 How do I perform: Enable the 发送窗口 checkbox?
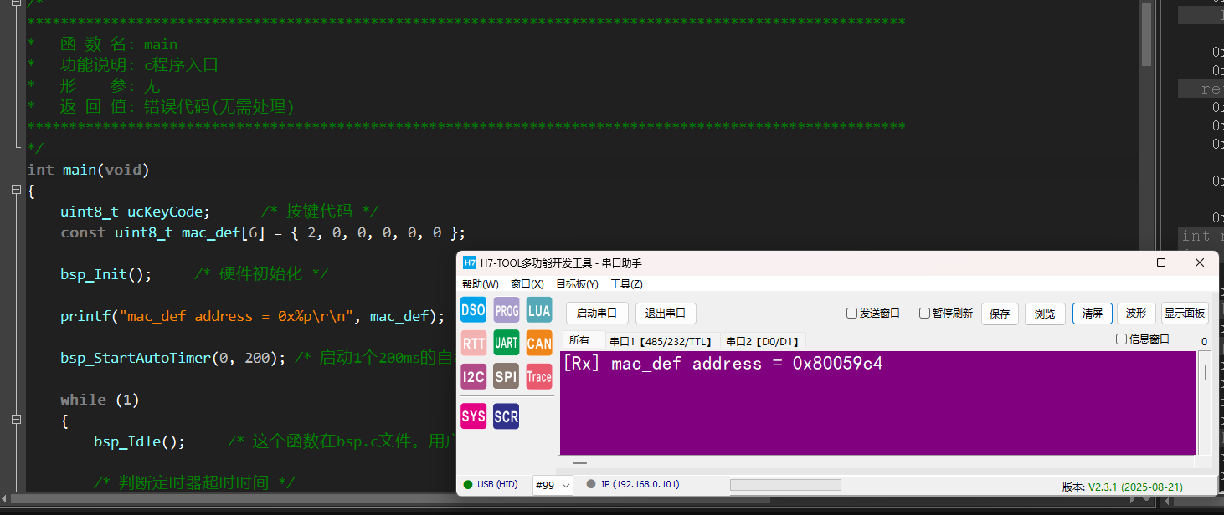[851, 314]
